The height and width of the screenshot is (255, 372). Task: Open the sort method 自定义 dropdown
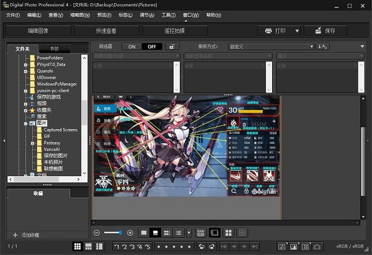pyautogui.click(x=271, y=47)
